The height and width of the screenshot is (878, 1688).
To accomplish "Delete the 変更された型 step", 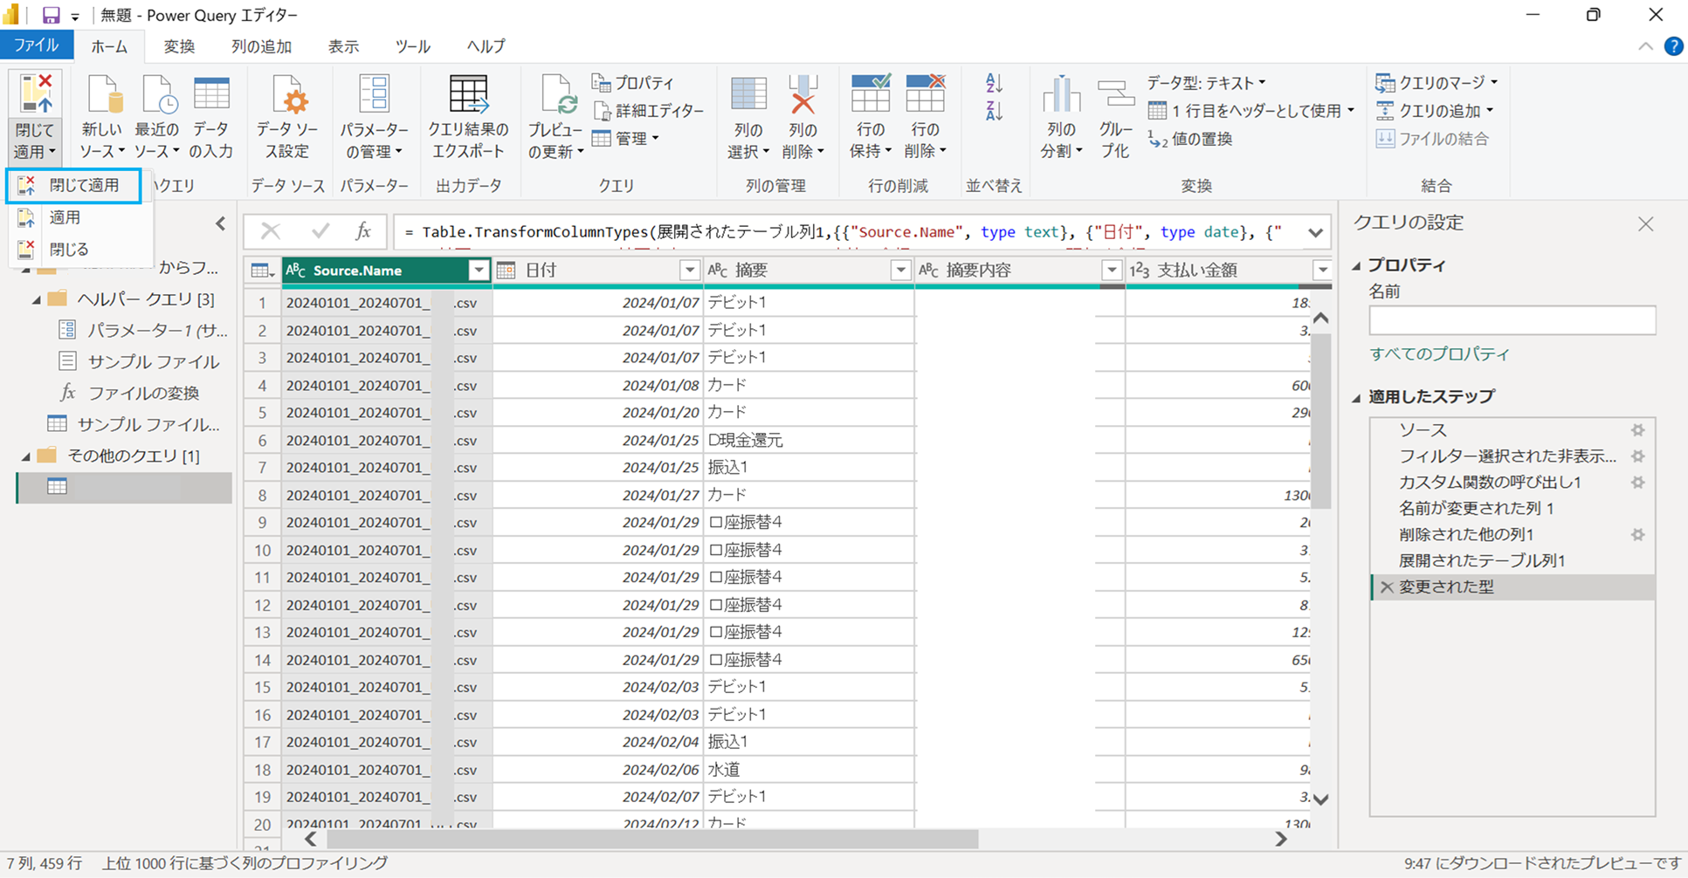I will 1388,587.
